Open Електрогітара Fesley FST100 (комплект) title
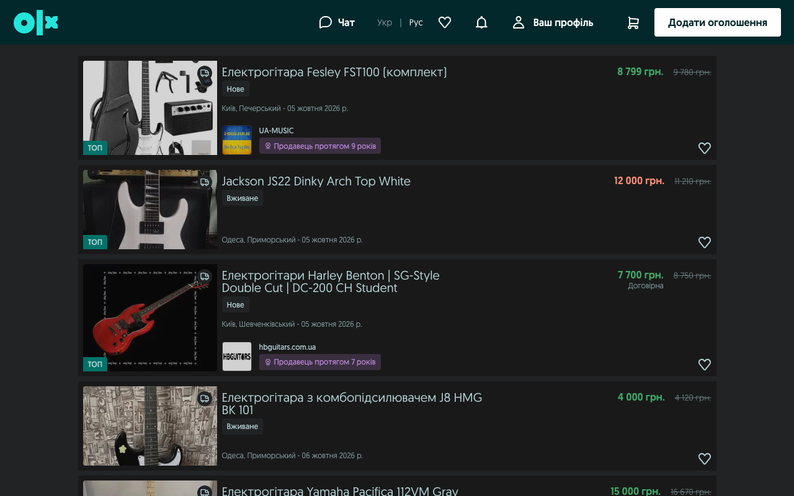Viewport: 794px width, 496px height. point(334,72)
